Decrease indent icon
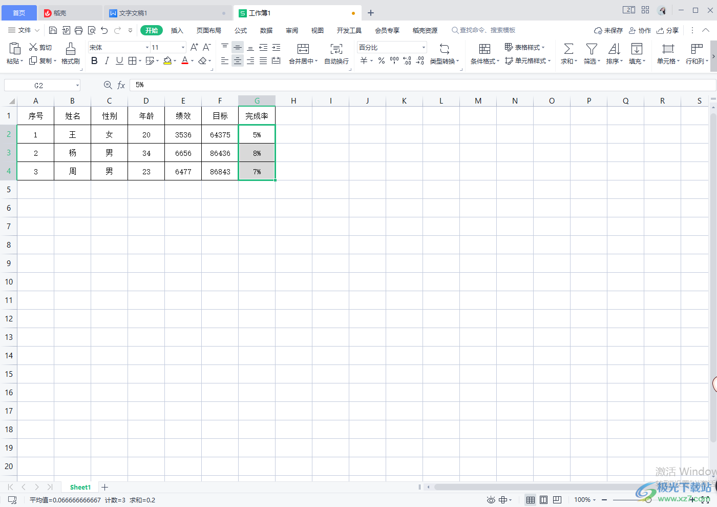The image size is (717, 507). 263,47
